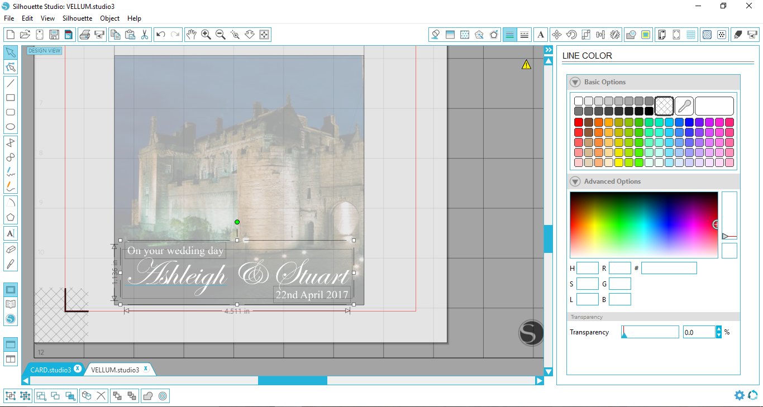Click the Design View label
Image resolution: width=763 pixels, height=407 pixels.
pos(45,51)
